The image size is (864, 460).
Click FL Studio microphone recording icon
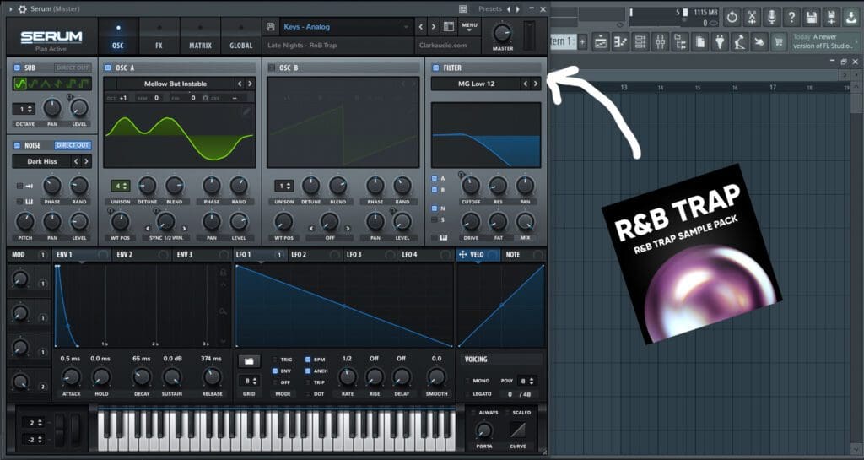coord(771,17)
